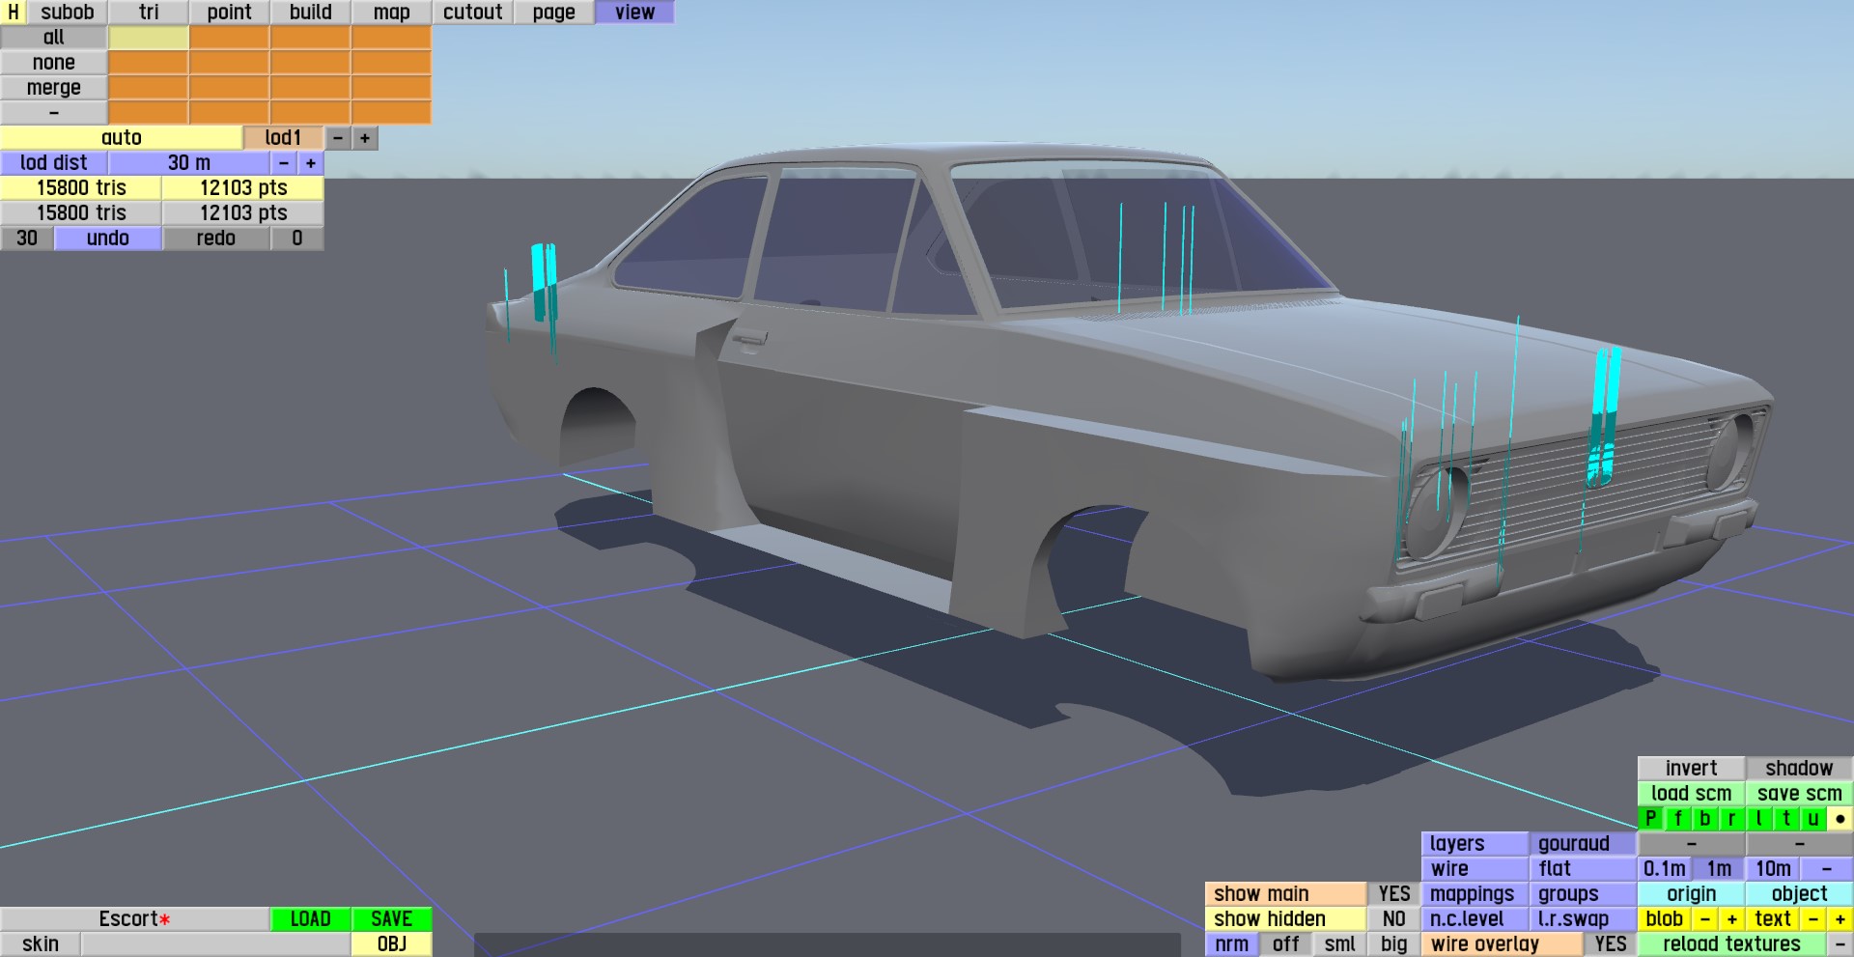Save the model with the SAVE button
This screenshot has height=957, width=1854.
coord(392,919)
